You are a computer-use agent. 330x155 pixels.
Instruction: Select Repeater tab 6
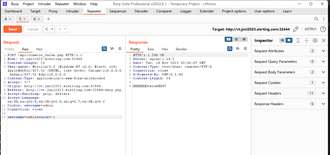[35, 19]
